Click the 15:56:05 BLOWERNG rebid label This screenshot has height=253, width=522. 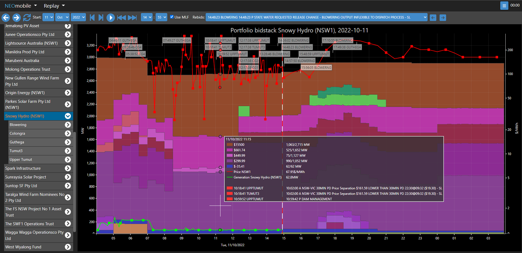pyautogui.click(x=316, y=67)
